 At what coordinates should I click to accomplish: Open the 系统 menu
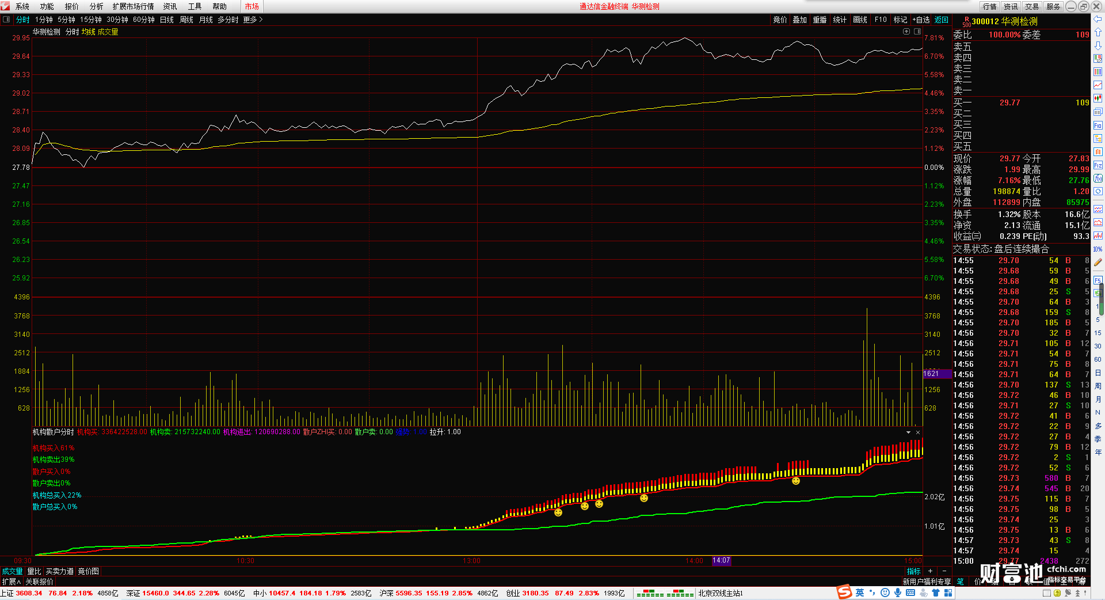pos(22,6)
